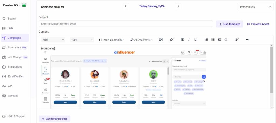Click the attachment paperclip icon

pyautogui.click(x=171, y=40)
